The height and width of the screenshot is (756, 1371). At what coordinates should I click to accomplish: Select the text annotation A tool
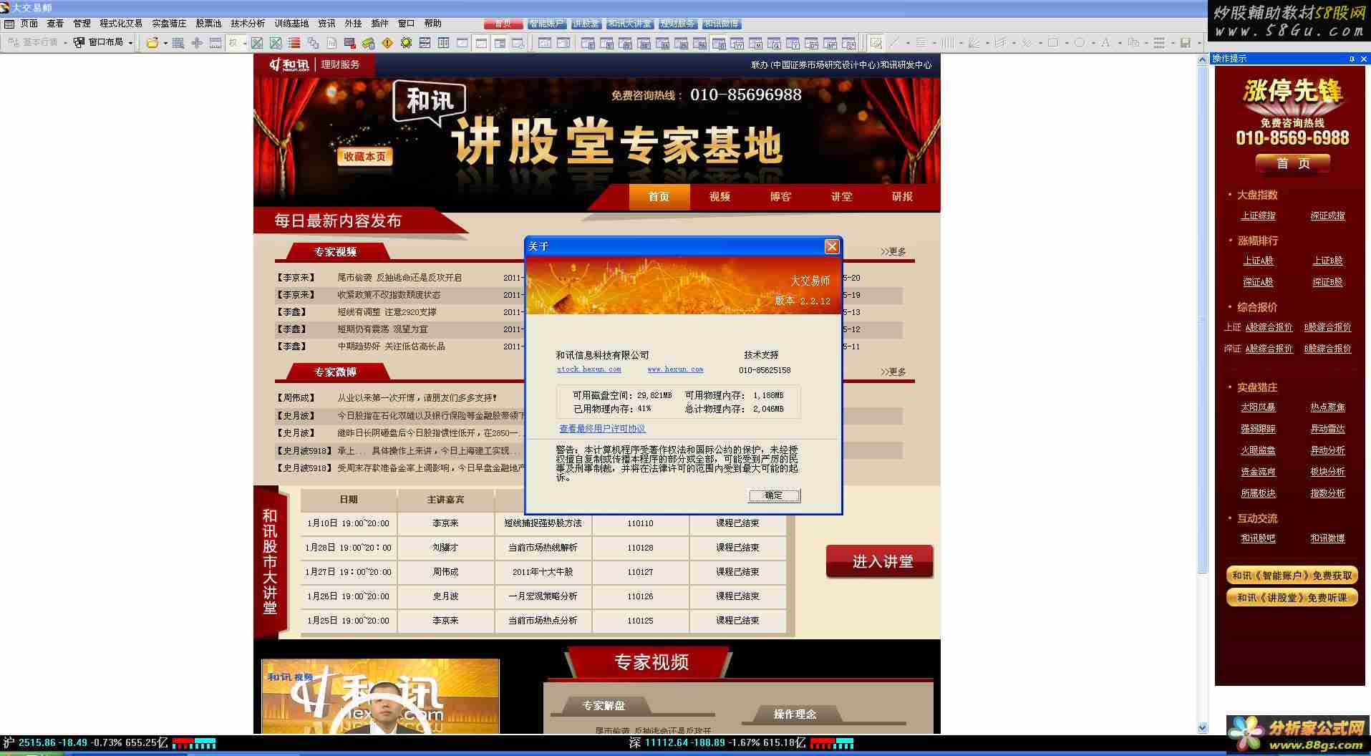click(x=1107, y=43)
